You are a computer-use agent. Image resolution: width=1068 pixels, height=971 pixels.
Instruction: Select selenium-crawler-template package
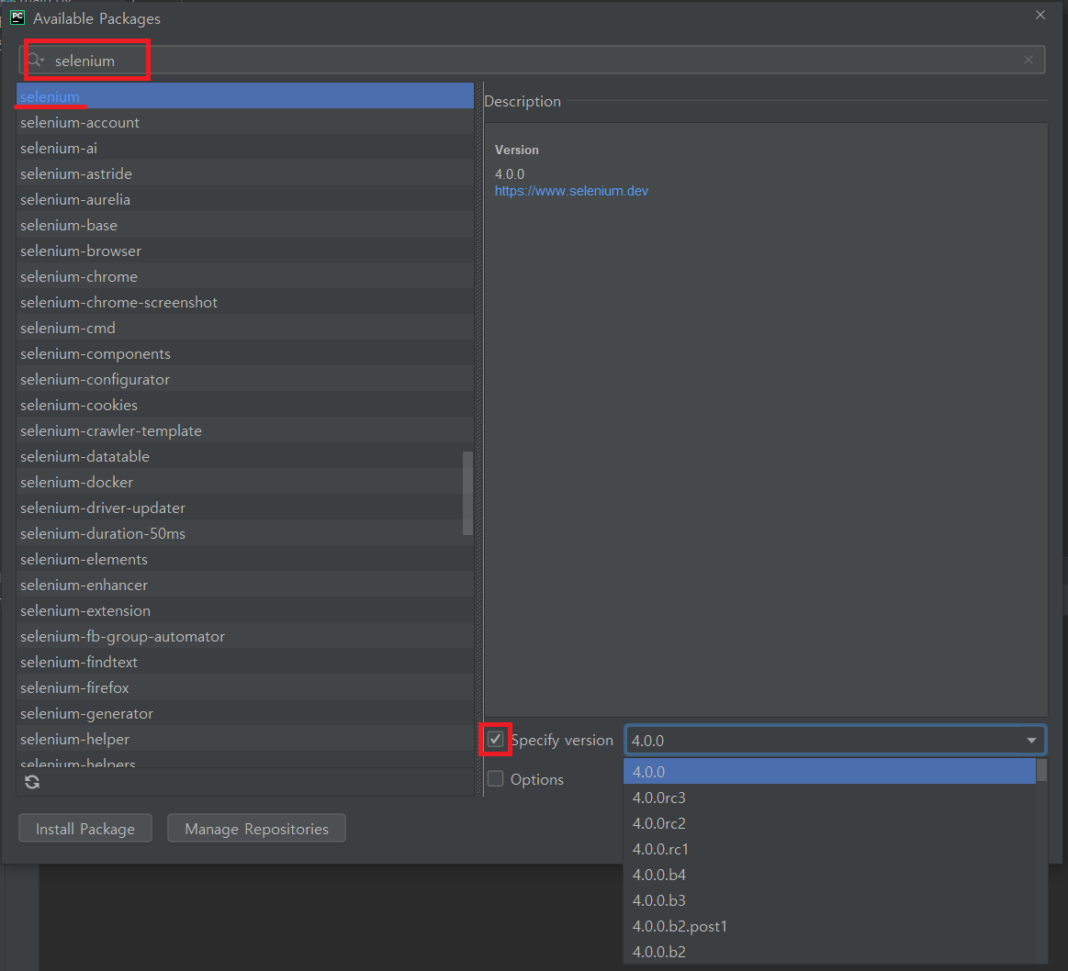[x=244, y=430]
